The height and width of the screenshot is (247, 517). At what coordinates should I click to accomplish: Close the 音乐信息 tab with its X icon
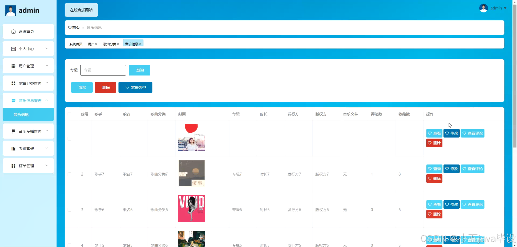pos(140,44)
